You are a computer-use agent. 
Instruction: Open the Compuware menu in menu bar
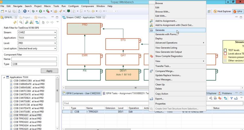[x=87, y=6]
